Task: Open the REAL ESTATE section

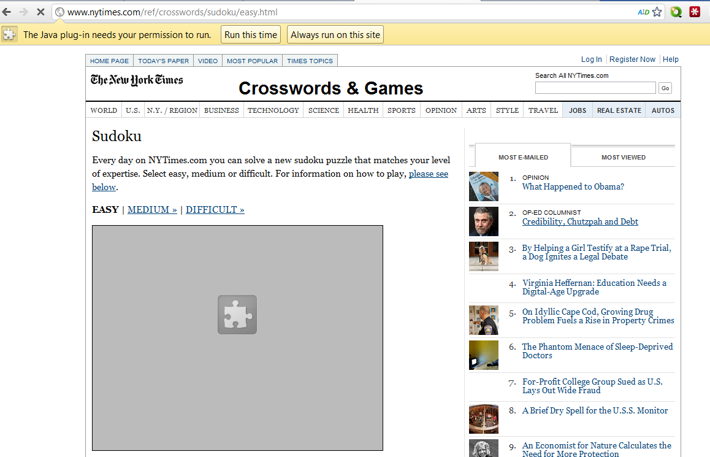Action: (619, 110)
